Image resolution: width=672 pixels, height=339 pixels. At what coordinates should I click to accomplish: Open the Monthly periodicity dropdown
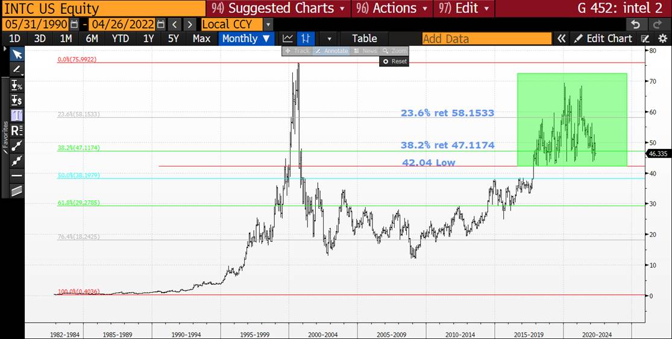246,39
